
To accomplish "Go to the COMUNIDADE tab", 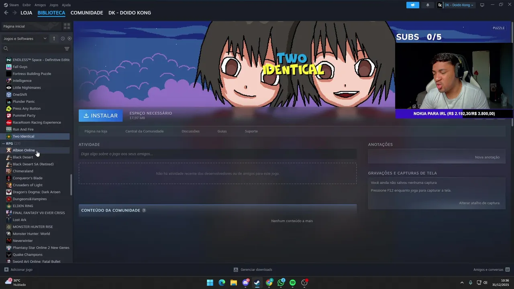I will click(87, 13).
